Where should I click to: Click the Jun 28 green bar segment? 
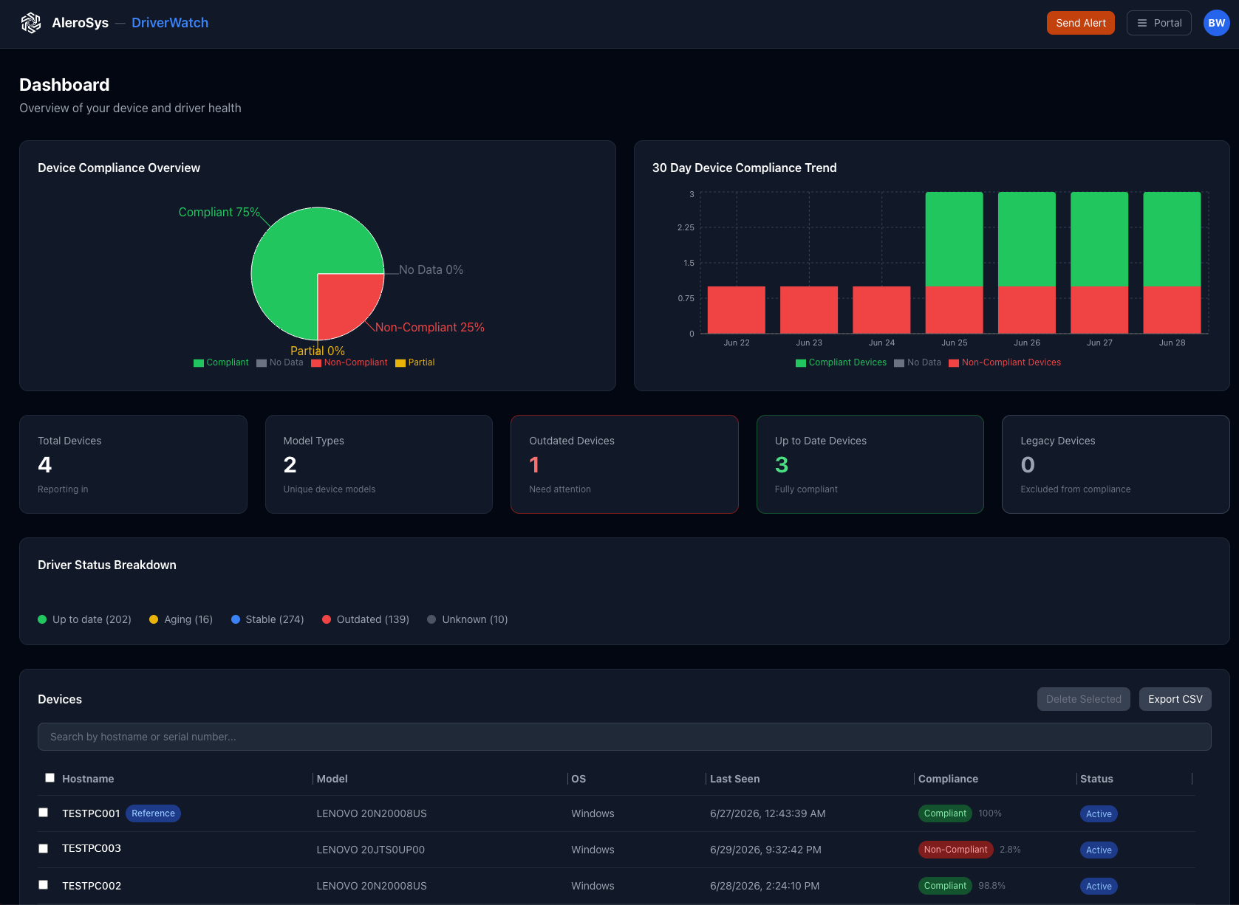tap(1172, 239)
